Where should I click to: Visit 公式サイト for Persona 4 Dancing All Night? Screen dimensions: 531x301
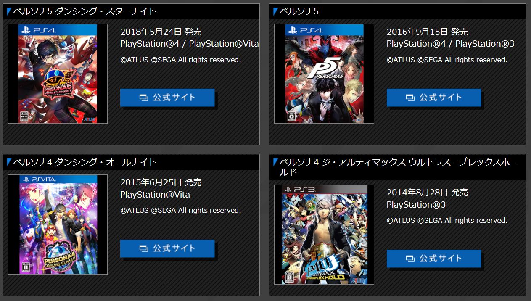(x=167, y=248)
